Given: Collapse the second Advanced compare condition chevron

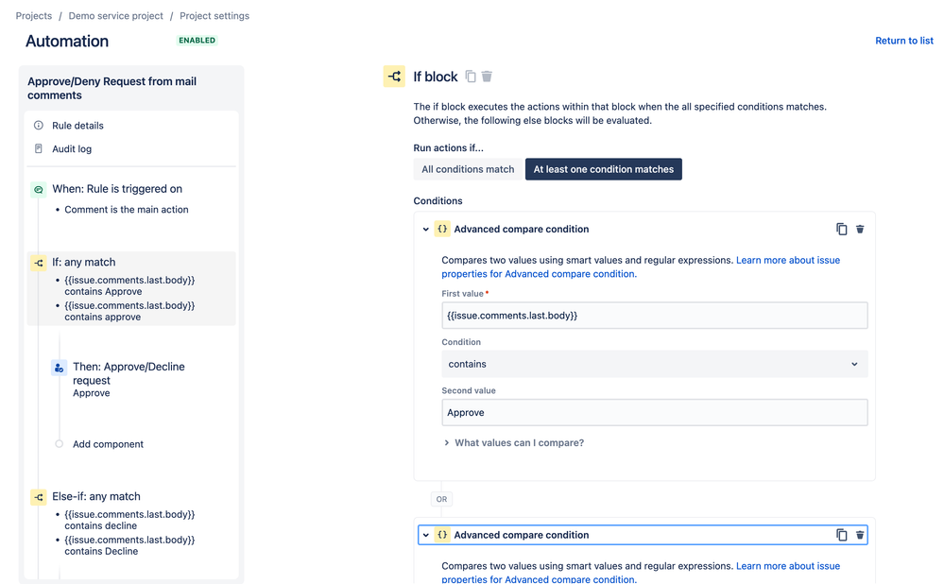Looking at the screenshot, I should point(425,535).
